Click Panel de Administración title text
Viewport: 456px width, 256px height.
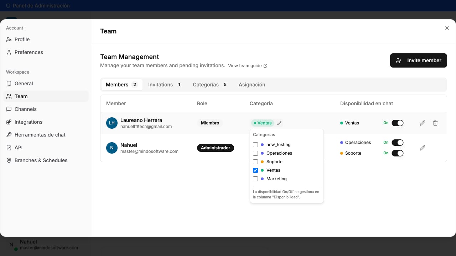pyautogui.click(x=41, y=6)
